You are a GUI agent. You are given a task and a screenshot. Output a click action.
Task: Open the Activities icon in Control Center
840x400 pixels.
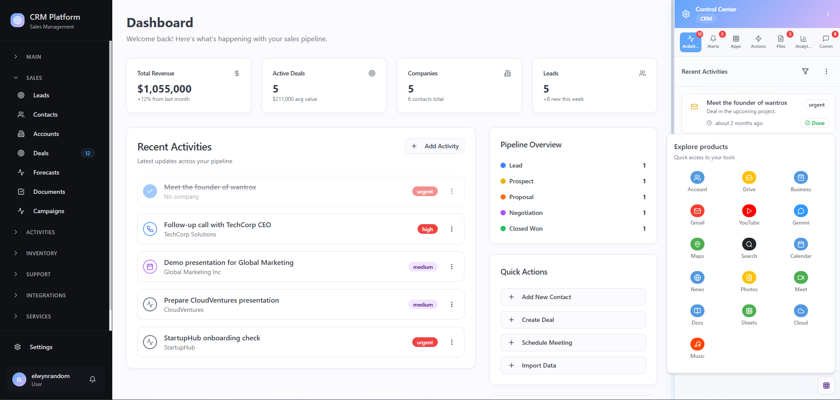point(690,42)
